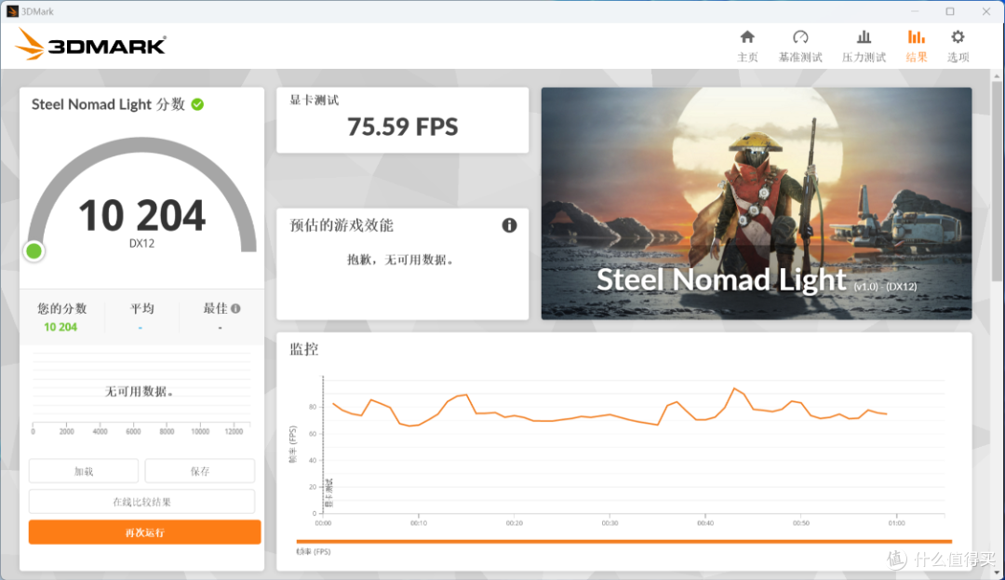Click the green 10 204 under 您的分数

(x=60, y=328)
